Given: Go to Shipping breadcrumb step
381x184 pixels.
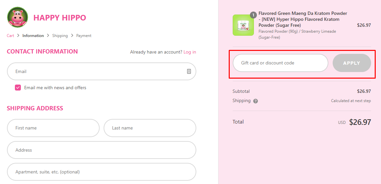Looking at the screenshot, I should [60, 36].
